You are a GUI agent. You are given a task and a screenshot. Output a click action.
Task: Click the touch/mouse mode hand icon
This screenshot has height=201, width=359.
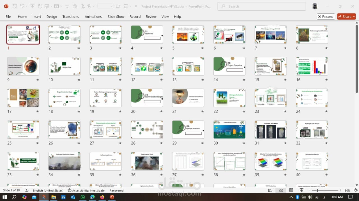89,6
